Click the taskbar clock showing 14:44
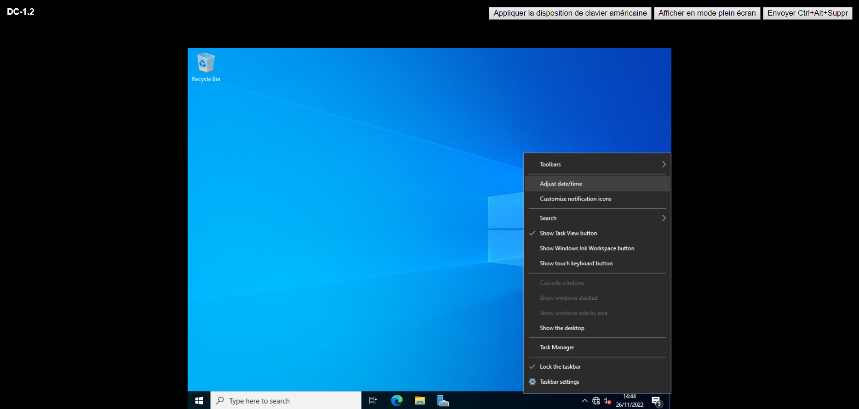The height and width of the screenshot is (409, 859). tap(630, 400)
